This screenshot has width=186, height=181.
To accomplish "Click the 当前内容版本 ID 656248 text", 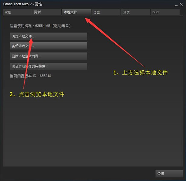I will (x=30, y=76).
